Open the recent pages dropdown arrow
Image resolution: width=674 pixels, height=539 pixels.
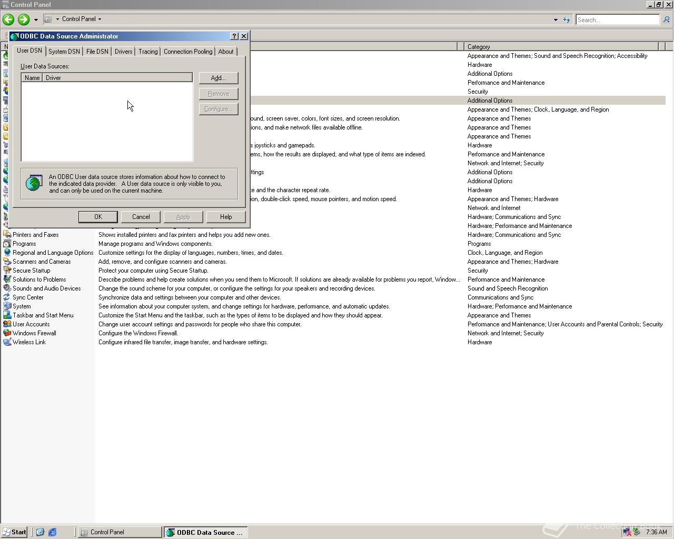tap(36, 20)
